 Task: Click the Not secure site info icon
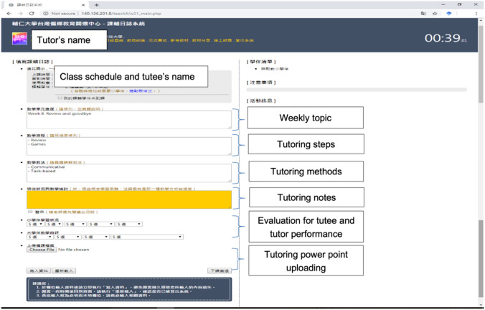tap(46, 13)
